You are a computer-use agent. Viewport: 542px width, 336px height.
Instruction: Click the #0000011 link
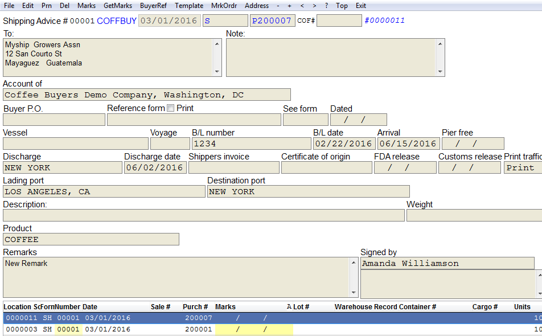click(384, 21)
